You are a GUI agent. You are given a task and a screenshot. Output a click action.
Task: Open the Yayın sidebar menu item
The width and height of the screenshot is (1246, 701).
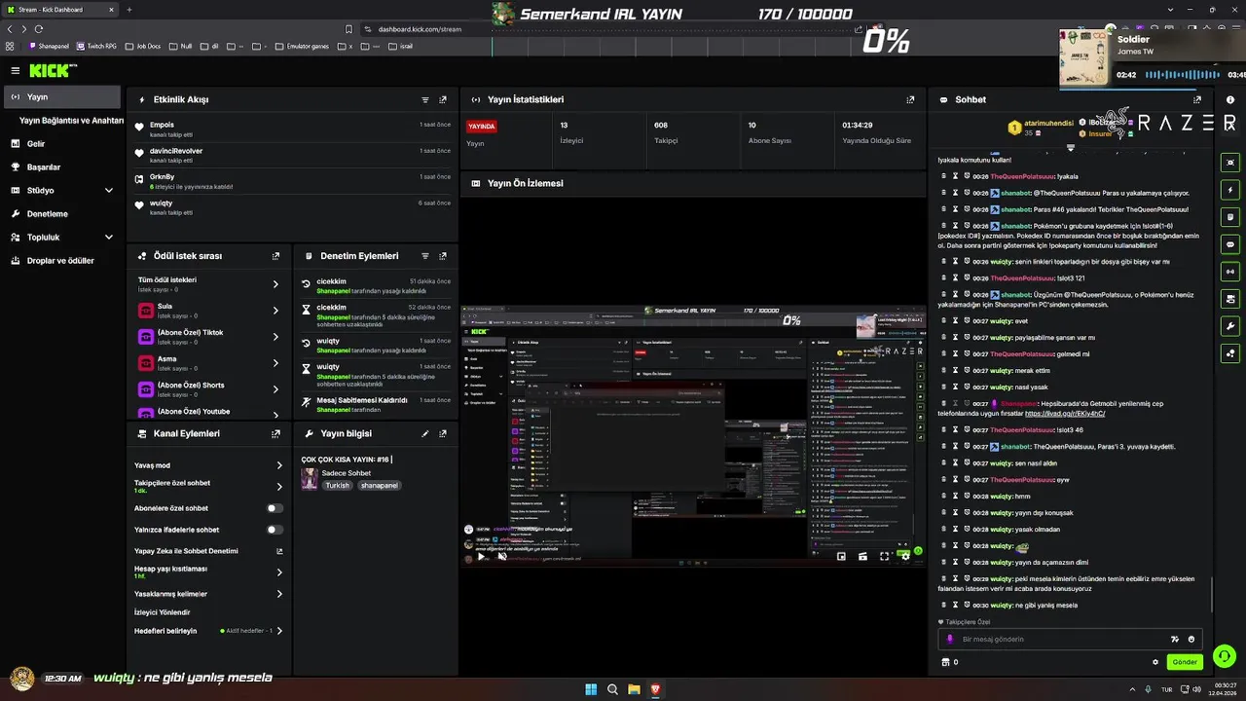(x=62, y=97)
